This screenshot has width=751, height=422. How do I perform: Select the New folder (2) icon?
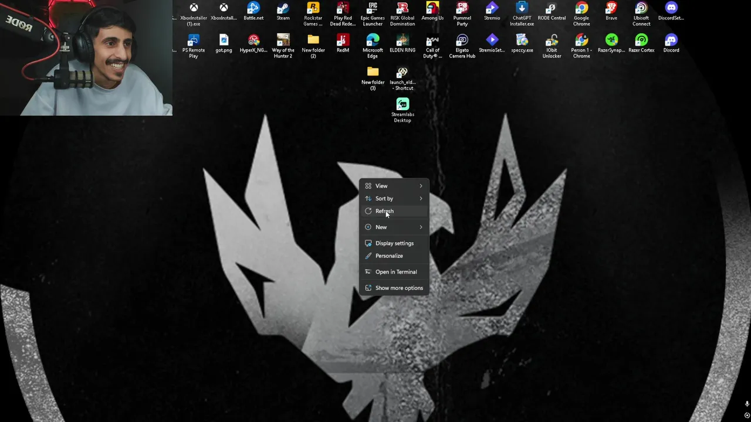pyautogui.click(x=313, y=46)
